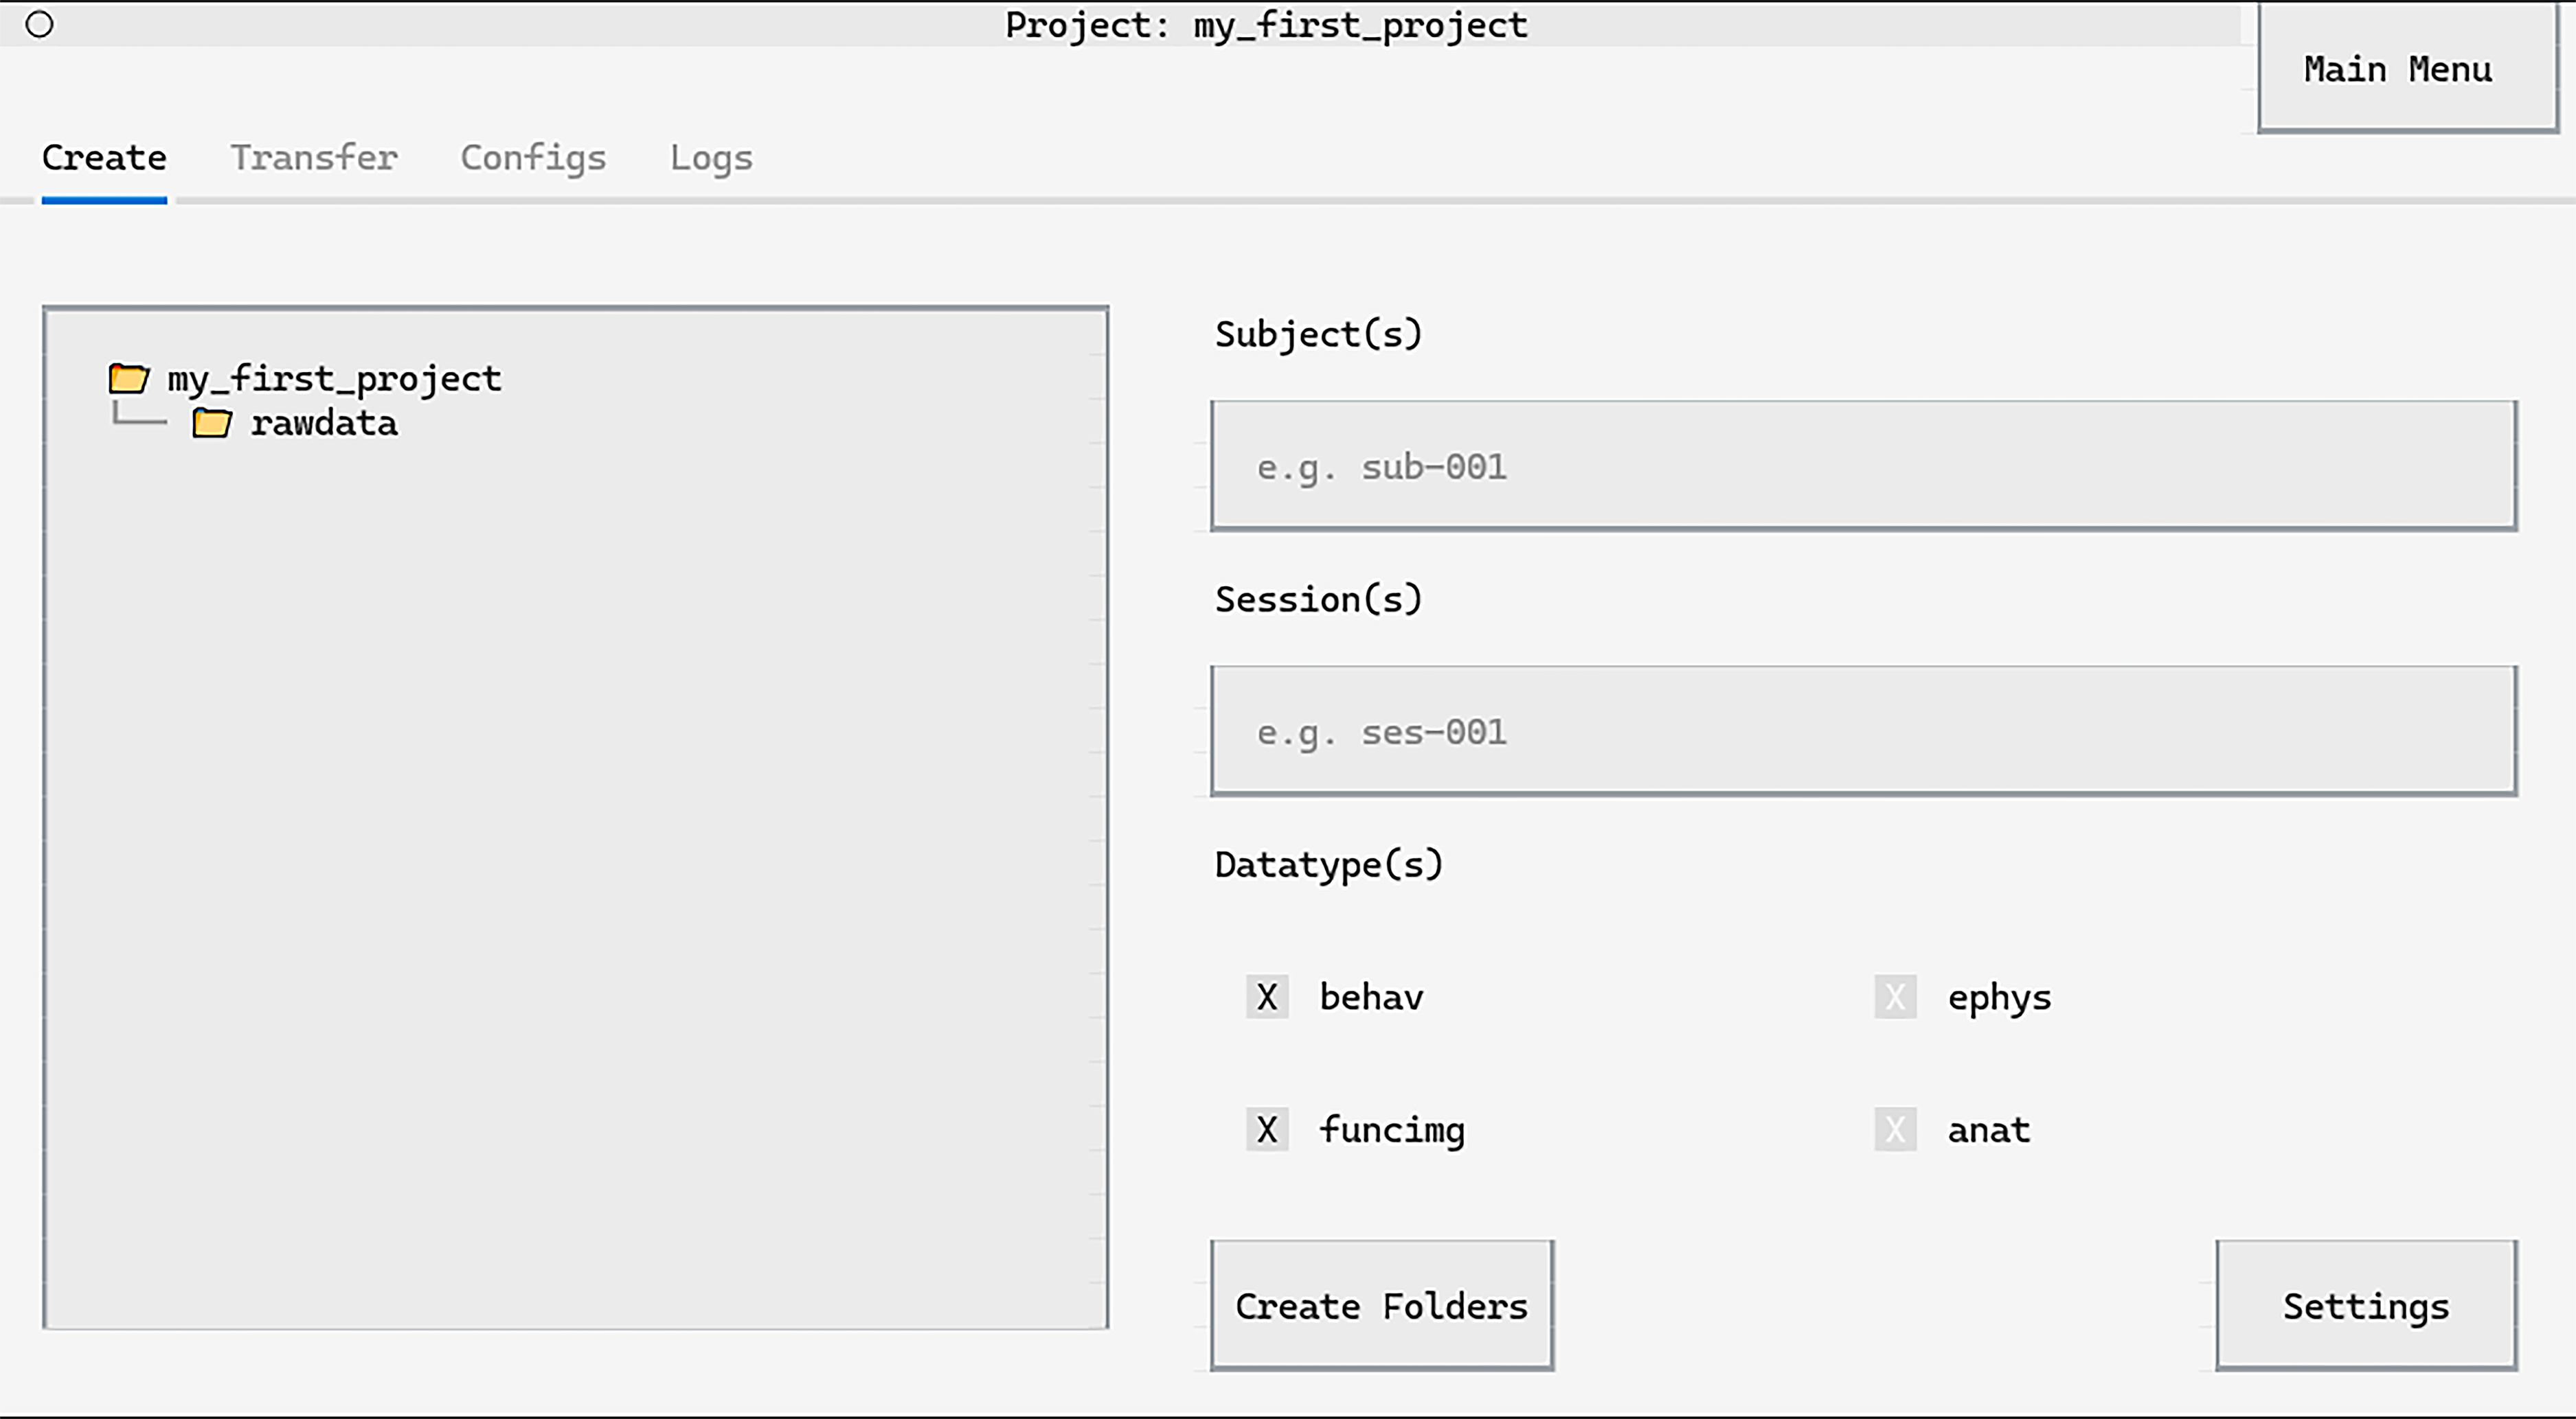2576x1419 pixels.
Task: Select the rawdata tree node label
Action: coord(324,424)
